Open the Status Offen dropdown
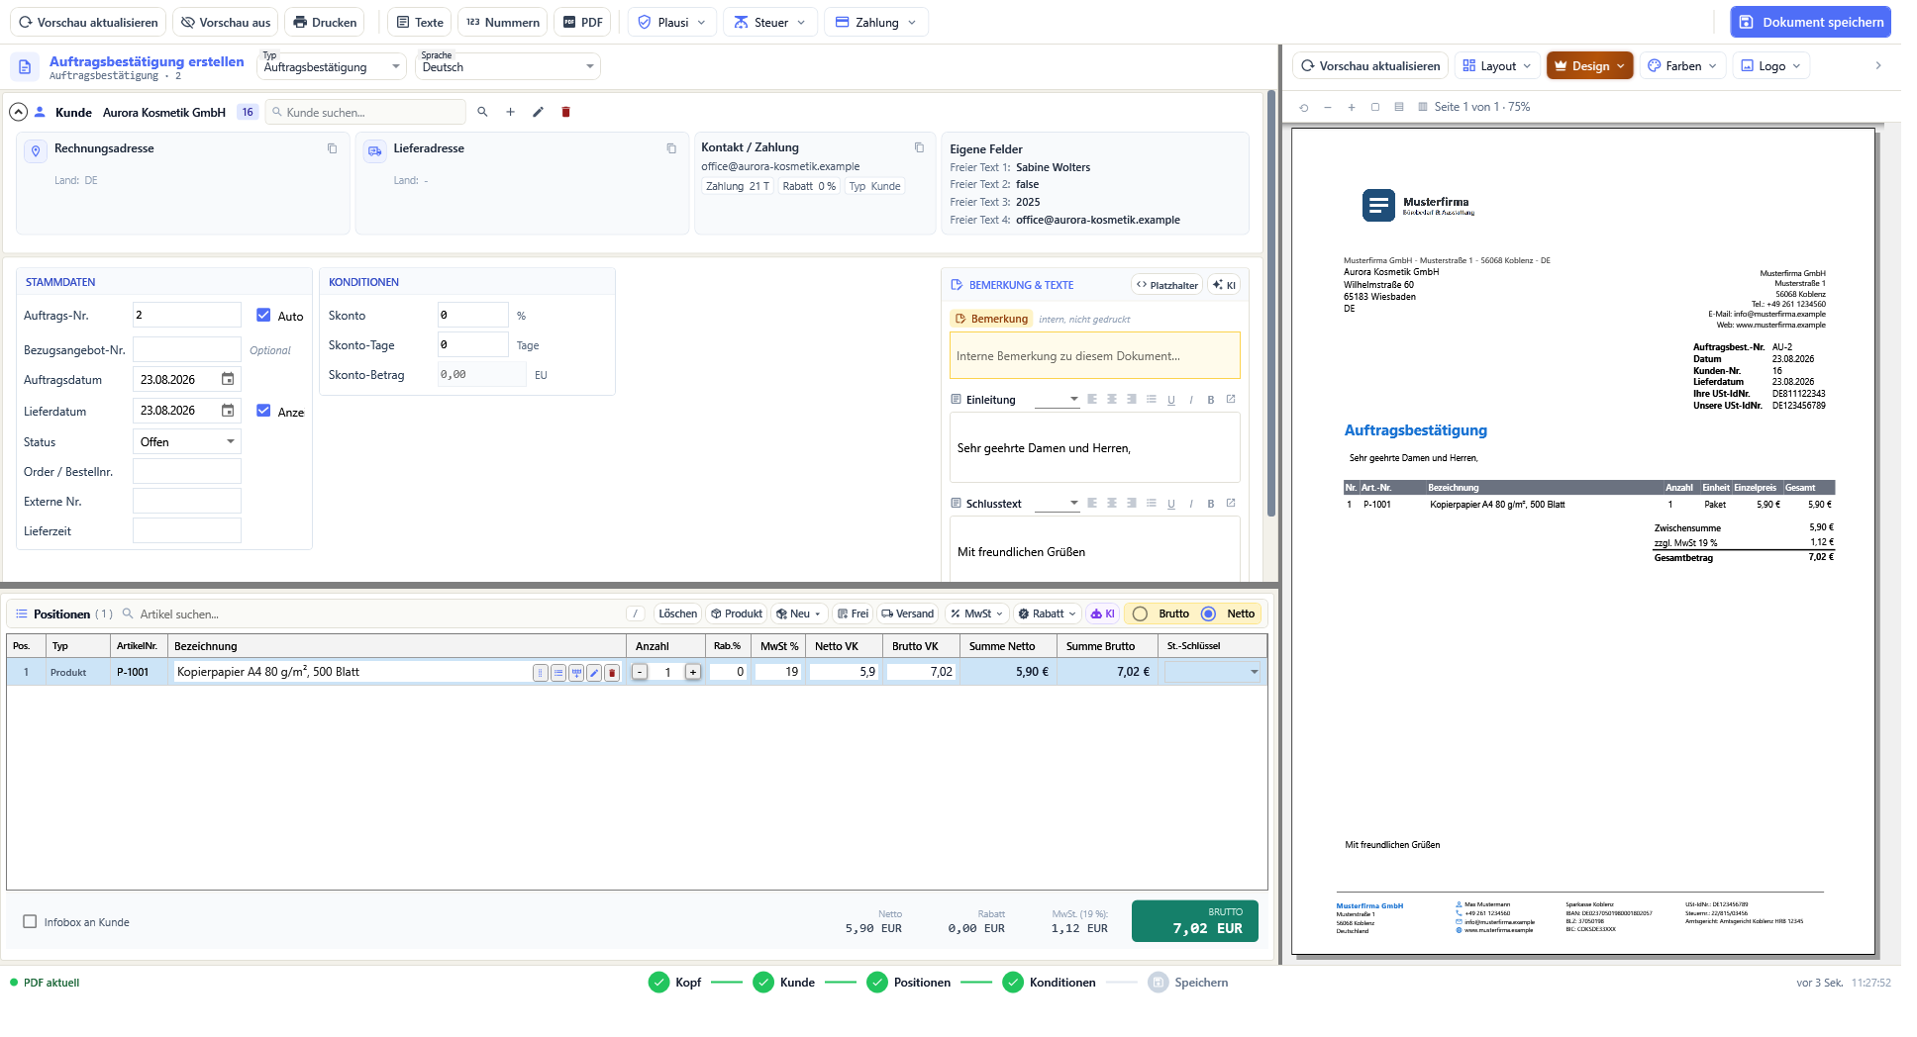 187,441
